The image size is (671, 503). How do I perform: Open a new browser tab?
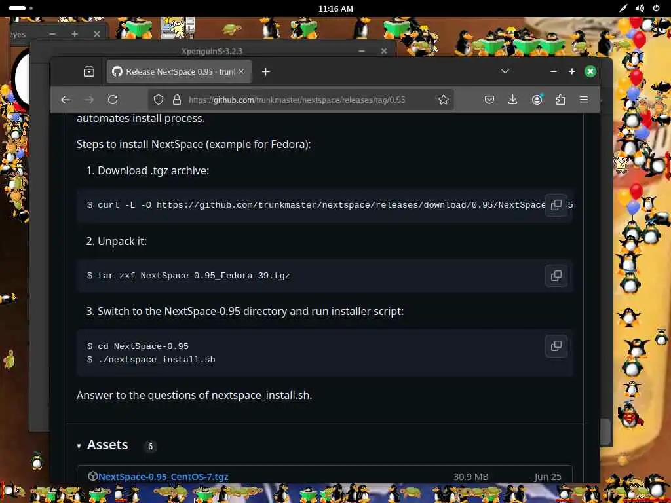(x=266, y=72)
